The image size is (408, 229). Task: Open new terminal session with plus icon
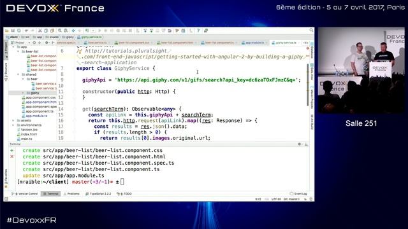[x=11, y=150]
